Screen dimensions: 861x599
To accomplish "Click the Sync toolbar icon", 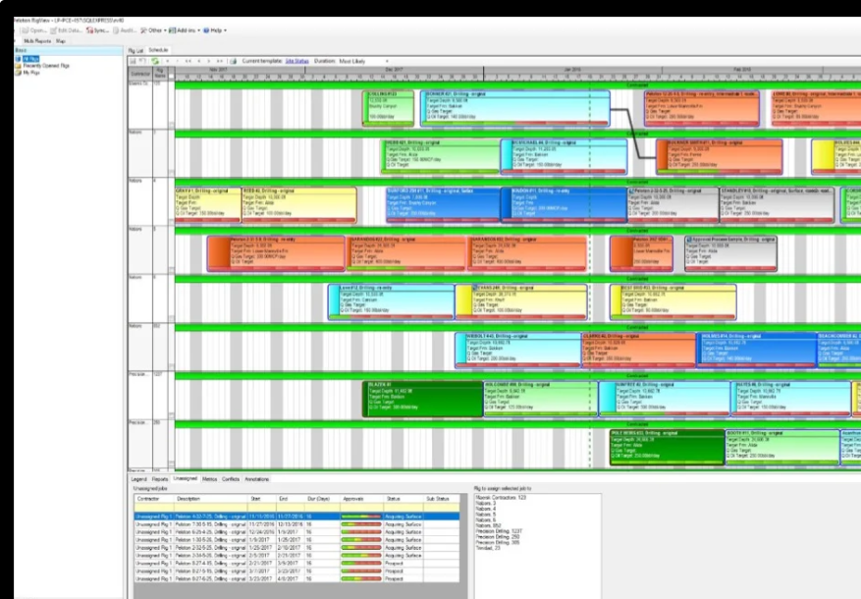I will (94, 31).
